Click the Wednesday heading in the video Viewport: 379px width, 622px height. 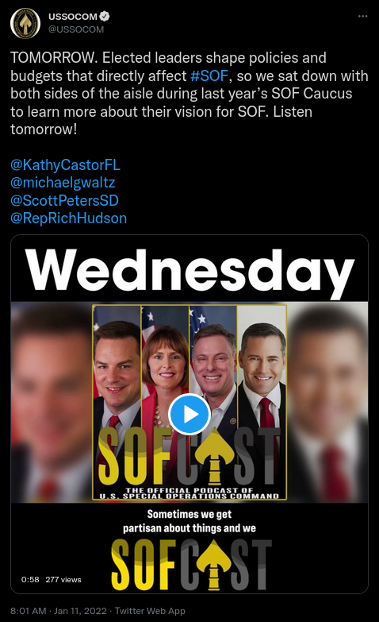click(x=189, y=271)
